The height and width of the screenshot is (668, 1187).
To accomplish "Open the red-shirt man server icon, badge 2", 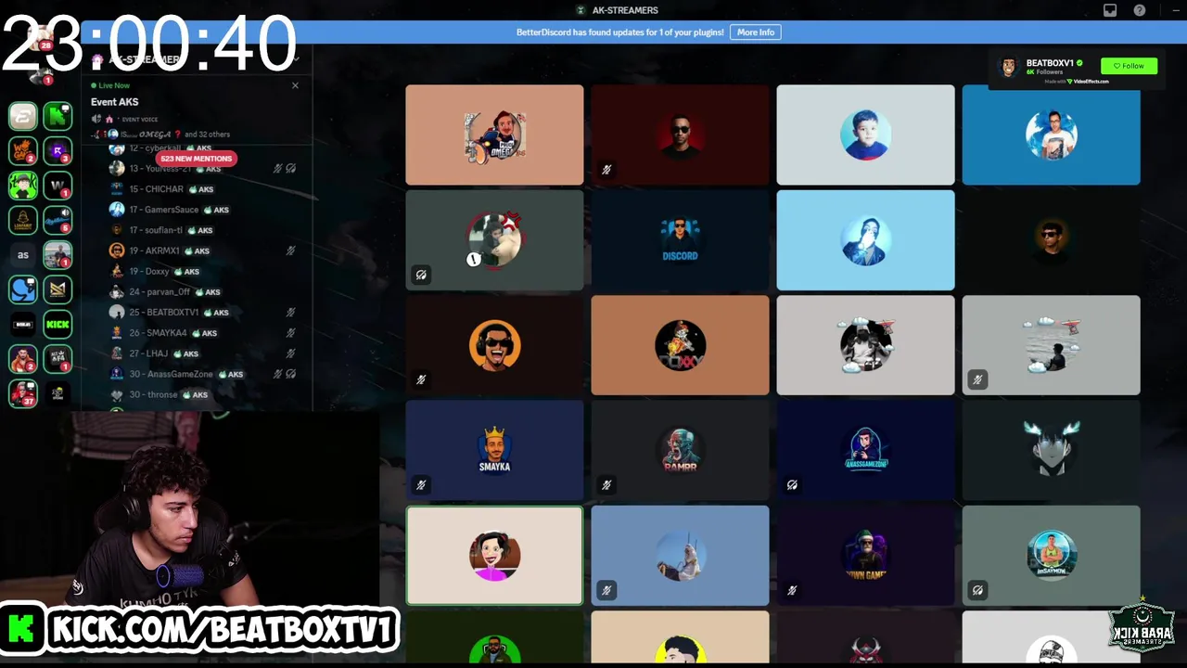I will click(23, 359).
